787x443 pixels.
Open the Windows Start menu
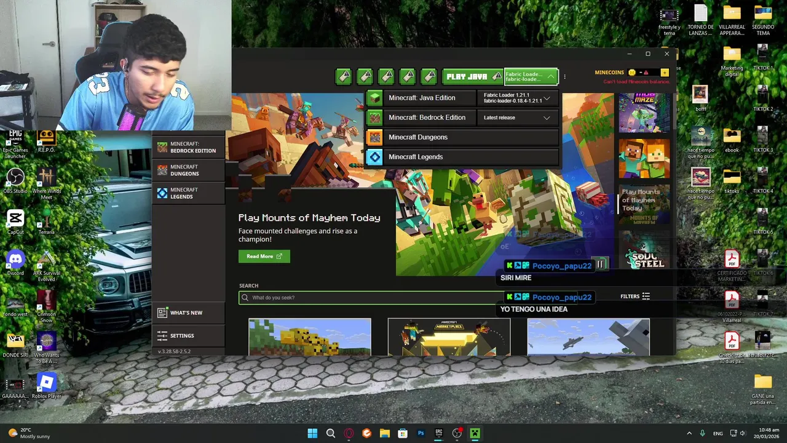pos(312,433)
